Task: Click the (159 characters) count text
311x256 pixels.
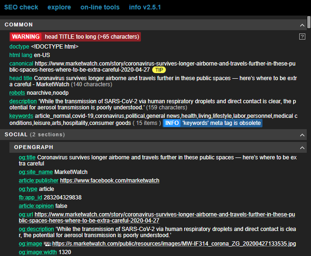Action: (167, 107)
